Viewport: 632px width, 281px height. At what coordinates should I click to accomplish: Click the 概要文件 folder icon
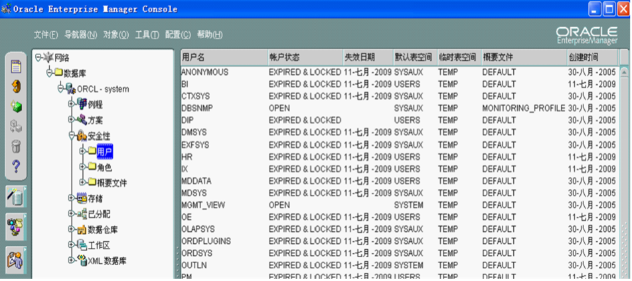click(x=93, y=182)
